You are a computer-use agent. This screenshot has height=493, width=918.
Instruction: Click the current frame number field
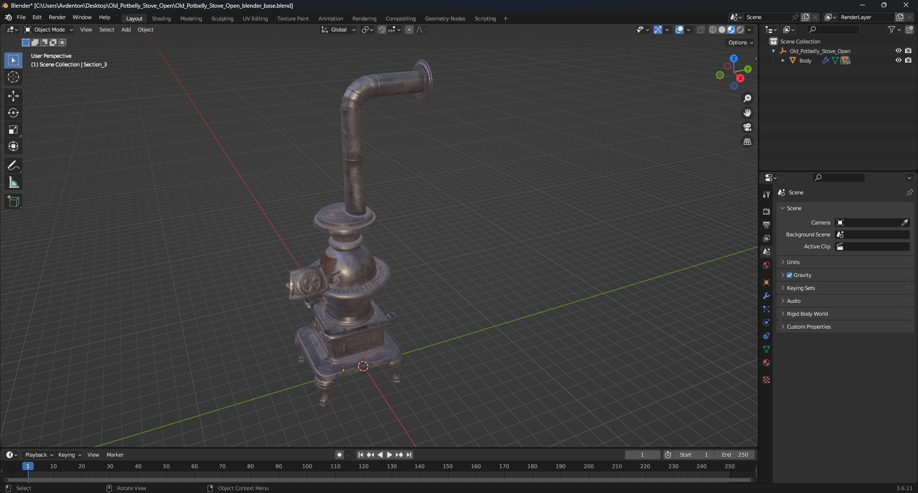tap(643, 455)
